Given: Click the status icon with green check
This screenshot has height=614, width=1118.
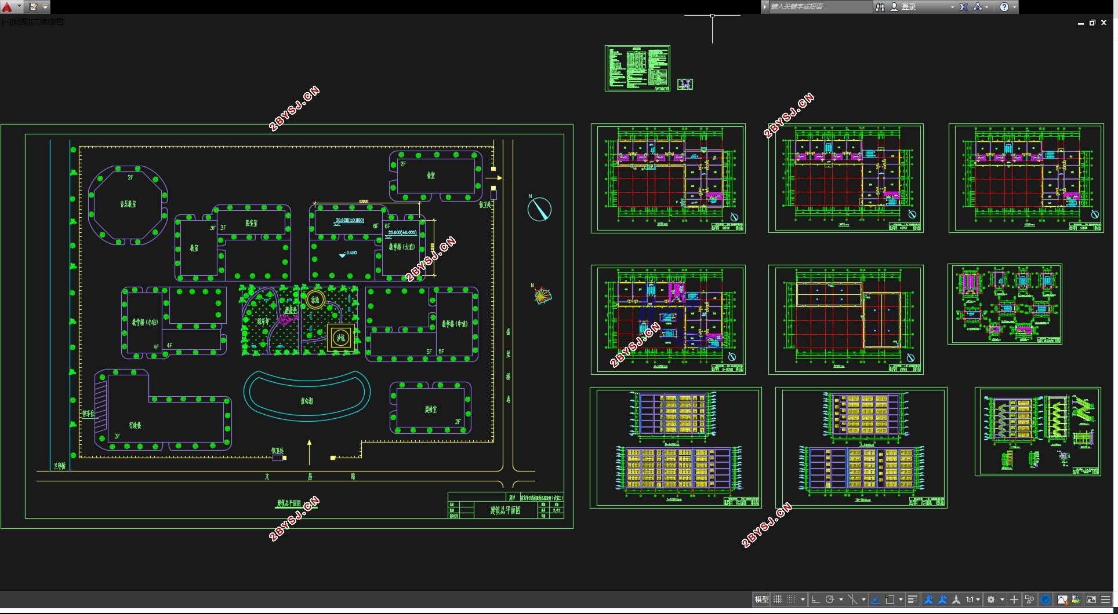Looking at the screenshot, I should pos(1076,600).
